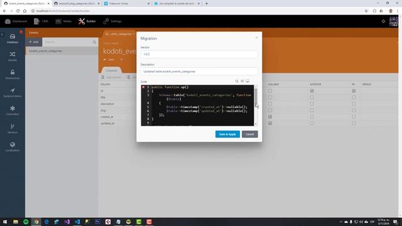Open search in the code editor
The height and width of the screenshot is (226, 402).
tap(237, 81)
